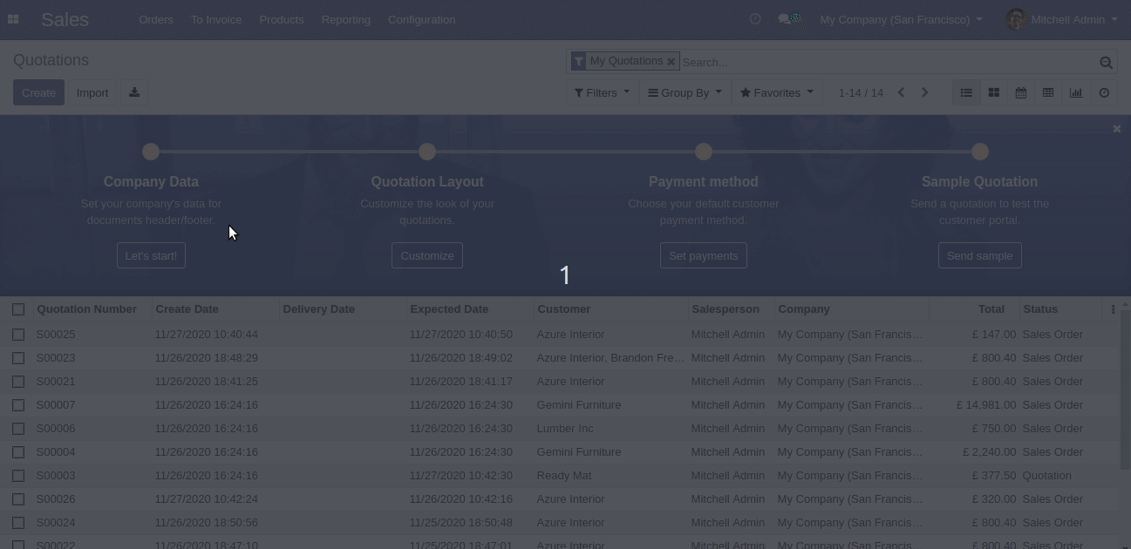The width and height of the screenshot is (1131, 549).
Task: Open Mitchell Admin user menu
Action: [1061, 19]
